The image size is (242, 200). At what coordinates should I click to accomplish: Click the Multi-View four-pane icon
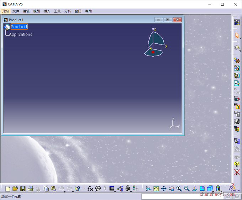202,189
